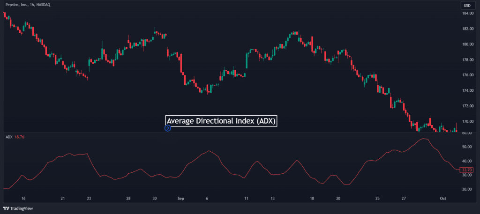Click the blue dividend marker 'D'
Screen dimensions: 480x214
click(167, 128)
